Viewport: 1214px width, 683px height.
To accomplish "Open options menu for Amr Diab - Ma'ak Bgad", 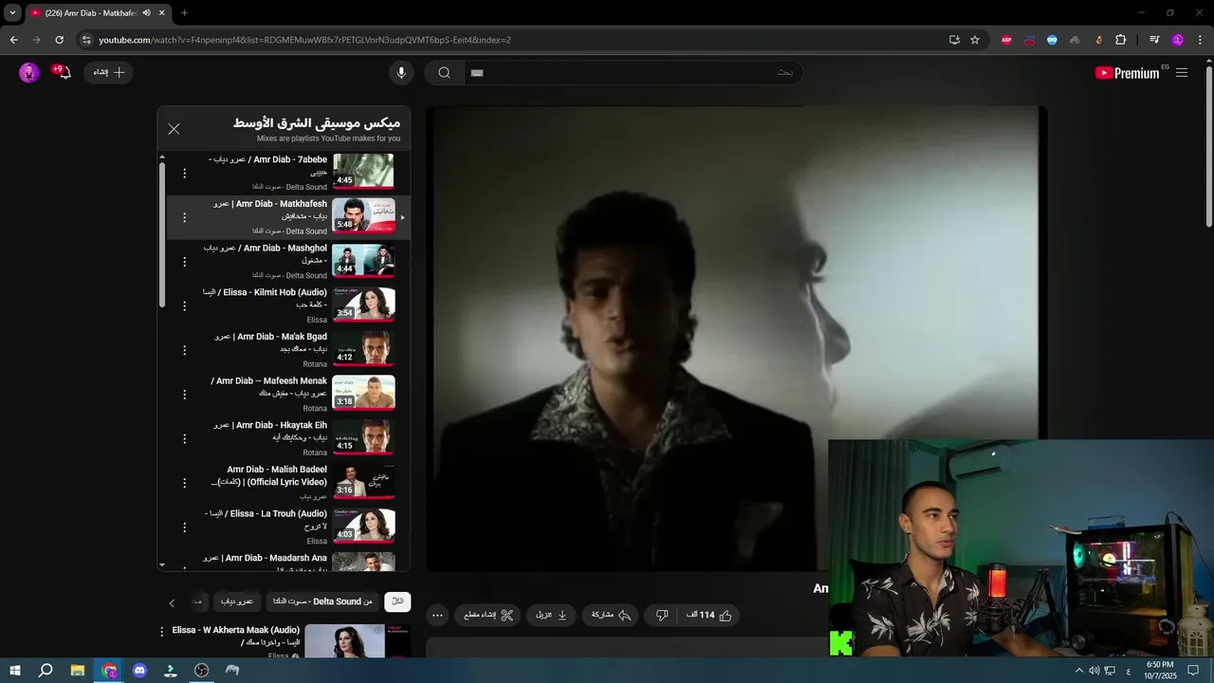I will [185, 351].
